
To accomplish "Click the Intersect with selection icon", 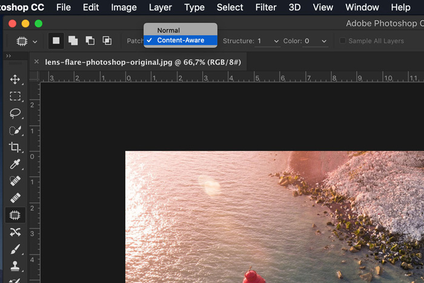I will (x=107, y=41).
